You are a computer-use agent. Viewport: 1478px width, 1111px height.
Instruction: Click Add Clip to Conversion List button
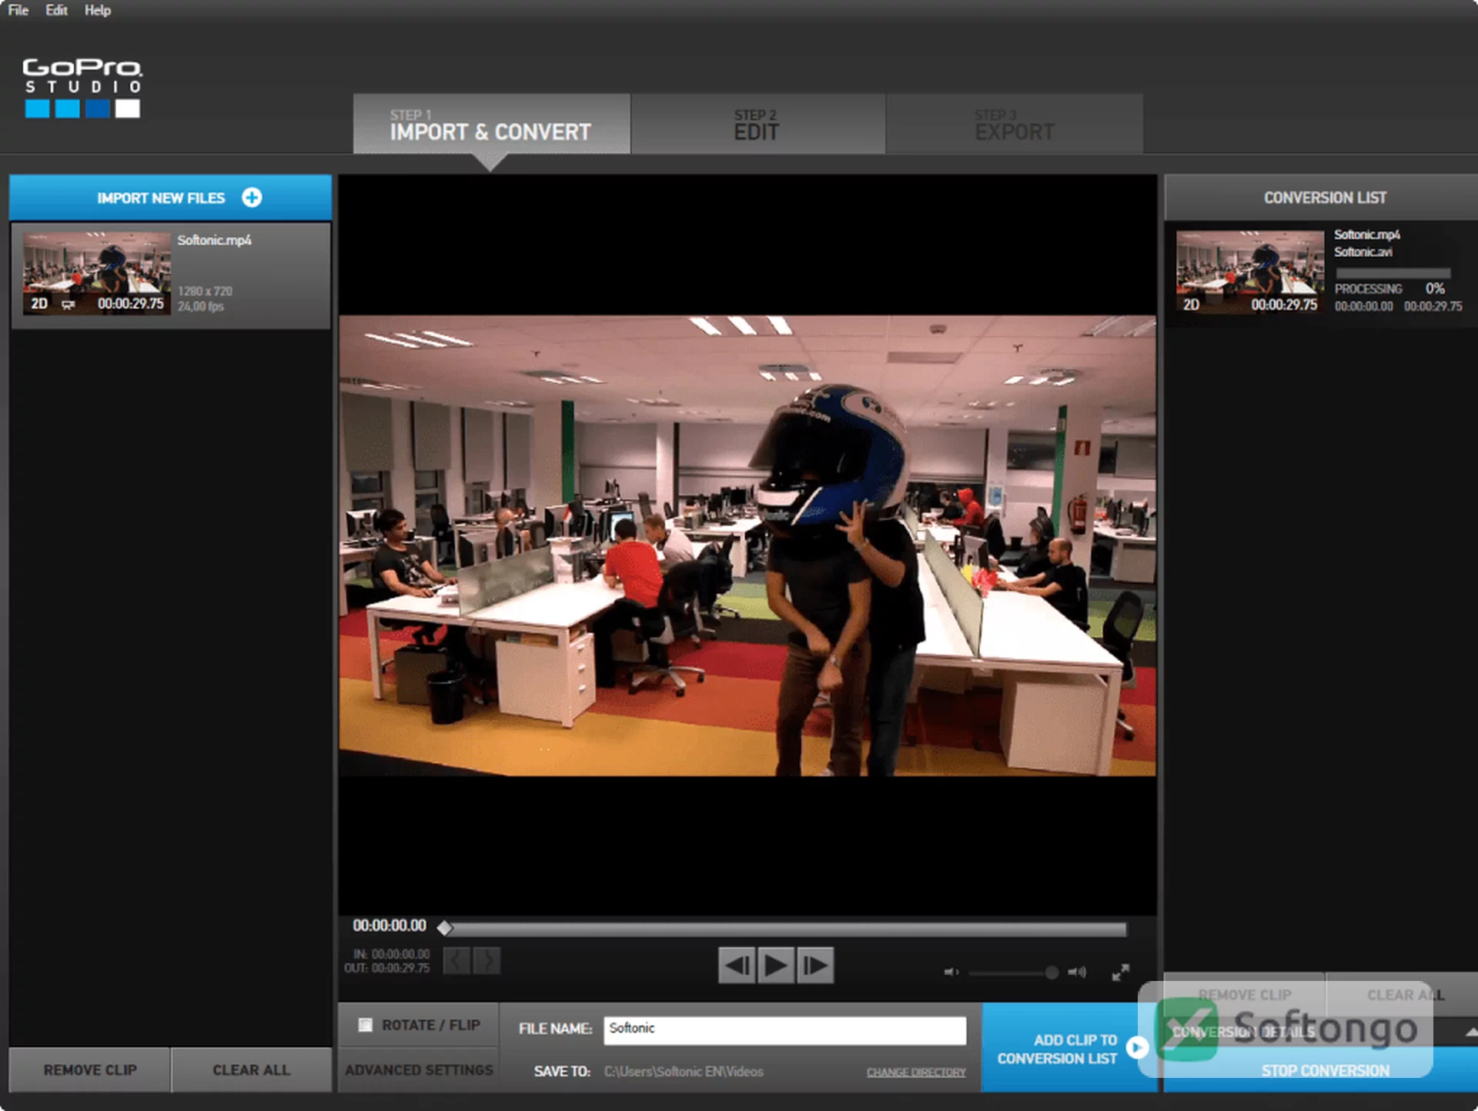pos(1070,1047)
